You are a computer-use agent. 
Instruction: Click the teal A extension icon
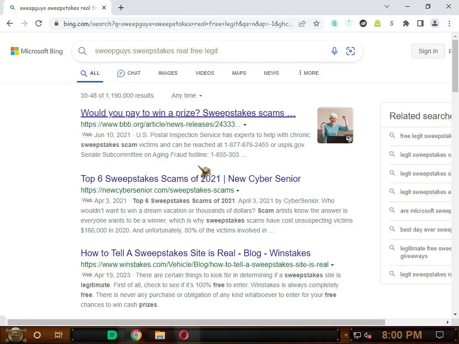point(334,23)
